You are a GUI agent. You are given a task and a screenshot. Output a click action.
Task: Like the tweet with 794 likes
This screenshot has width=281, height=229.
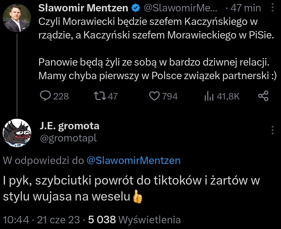coord(155,96)
